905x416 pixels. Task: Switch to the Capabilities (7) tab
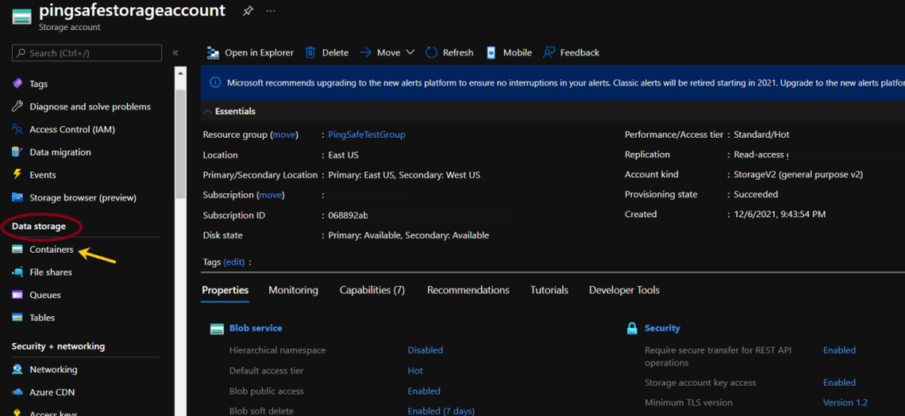372,290
